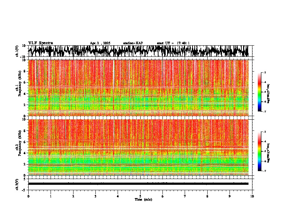284x220 pixels.
Task: Click the time axis tick label 8
Action: 207,196
